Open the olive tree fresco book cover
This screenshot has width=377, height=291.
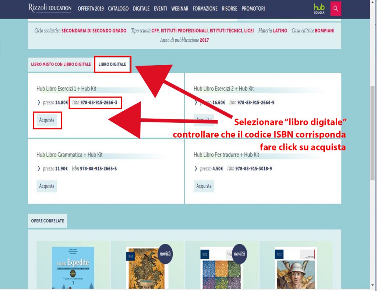point(147,269)
